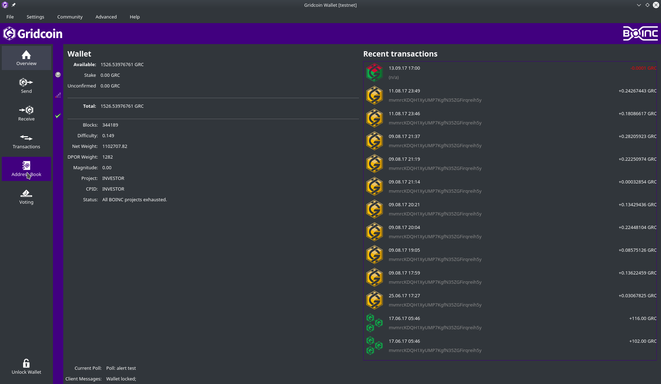Open the Settings menu
The height and width of the screenshot is (384, 661).
coord(36,17)
